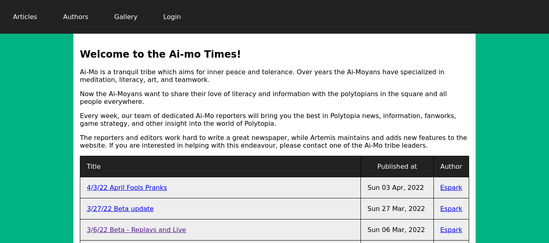Click the Login navigation item
This screenshot has height=243, width=549.
coord(172,17)
